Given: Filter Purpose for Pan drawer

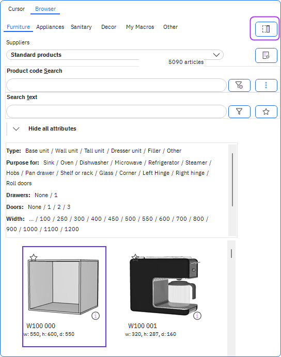Looking at the screenshot, I should tap(40, 173).
